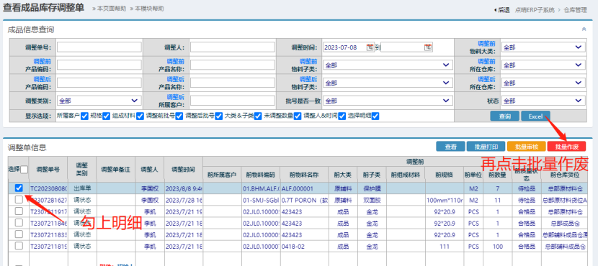Open the end date calendar picker icon
The width and height of the screenshot is (598, 266).
pyautogui.click(x=428, y=47)
